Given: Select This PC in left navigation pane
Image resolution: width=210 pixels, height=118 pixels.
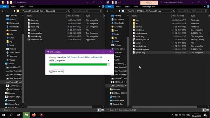Looking at the screenshot, I should point(11,64).
